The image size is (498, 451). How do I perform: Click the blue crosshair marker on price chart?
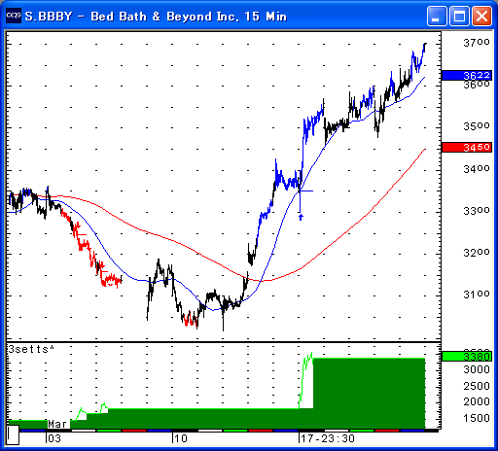coord(301,191)
